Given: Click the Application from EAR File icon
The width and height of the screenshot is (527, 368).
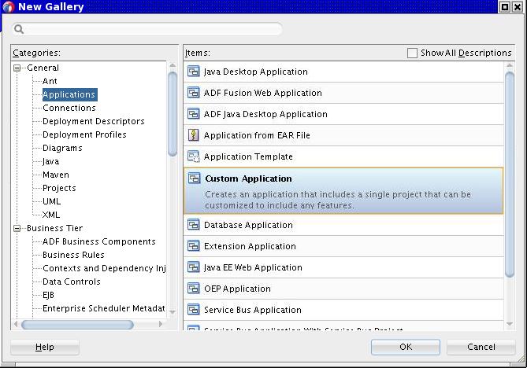Looking at the screenshot, I should coord(194,135).
